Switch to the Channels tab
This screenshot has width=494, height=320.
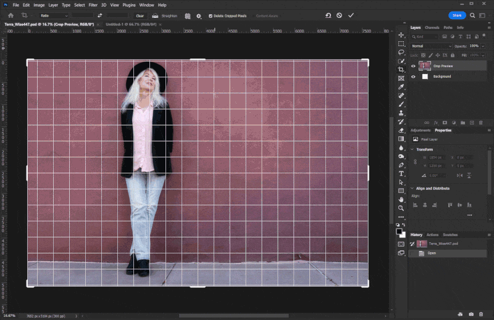click(x=432, y=28)
